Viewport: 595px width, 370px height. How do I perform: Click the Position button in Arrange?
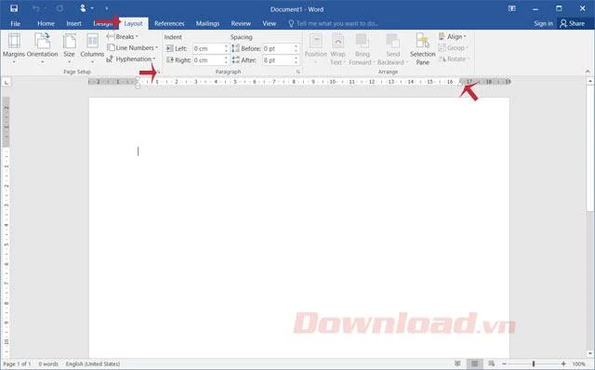pos(316,48)
